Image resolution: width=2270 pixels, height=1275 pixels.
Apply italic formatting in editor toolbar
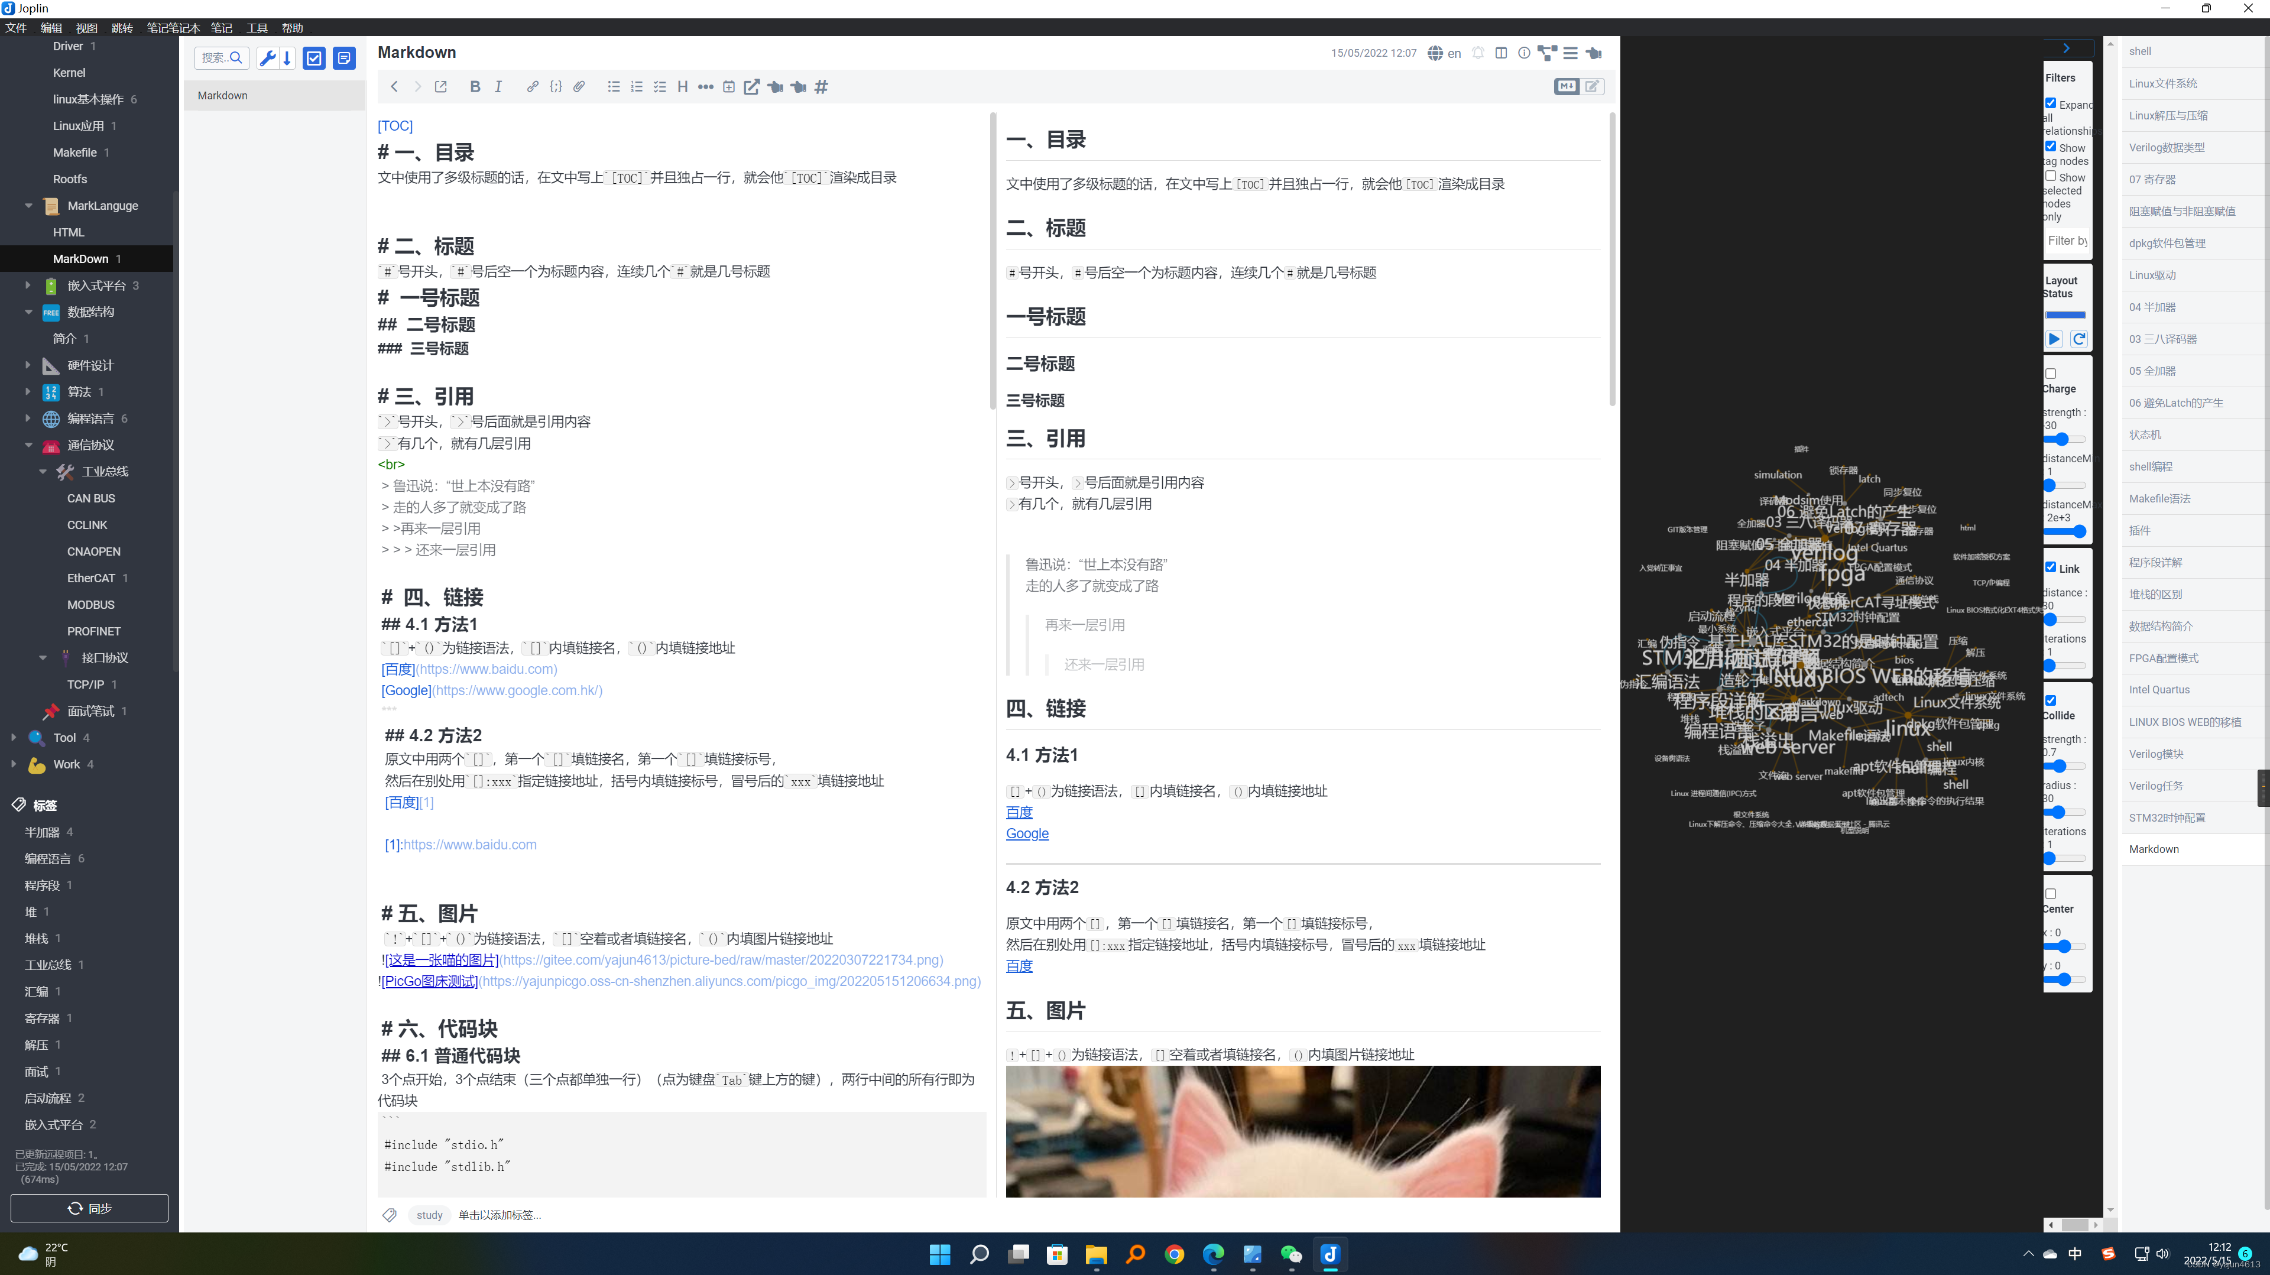click(x=498, y=86)
